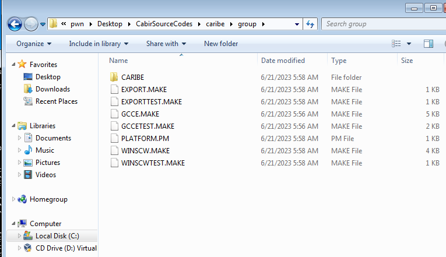Go back with the blue Back arrow
This screenshot has width=446, height=257.
coord(15,24)
